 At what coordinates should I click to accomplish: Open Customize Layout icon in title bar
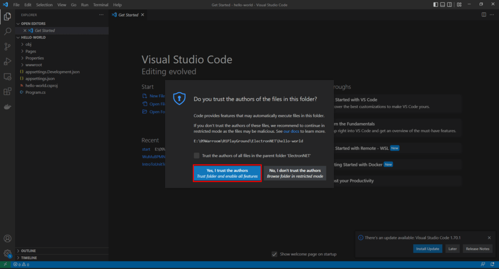(459, 5)
